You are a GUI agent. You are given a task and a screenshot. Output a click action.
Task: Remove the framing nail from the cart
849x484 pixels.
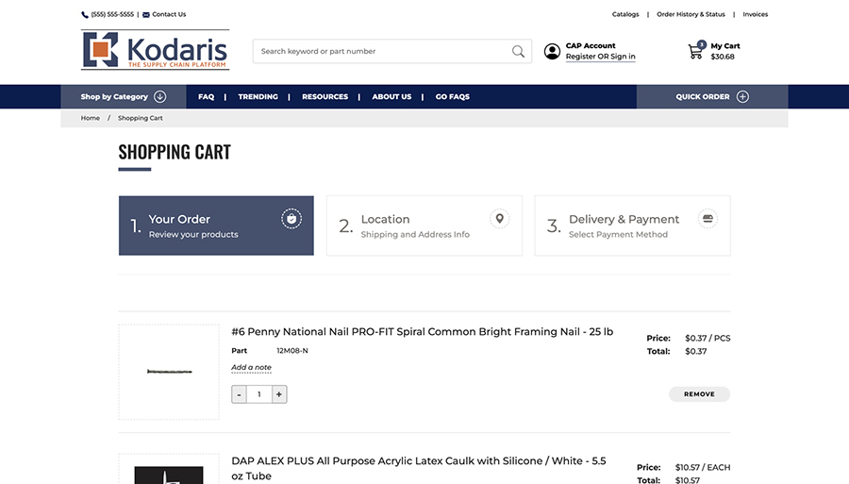point(699,394)
